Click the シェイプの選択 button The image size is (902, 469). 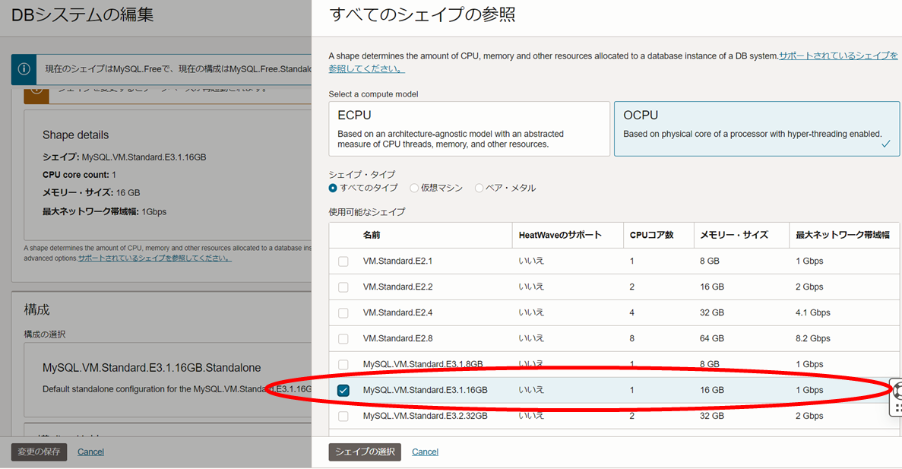coord(365,452)
